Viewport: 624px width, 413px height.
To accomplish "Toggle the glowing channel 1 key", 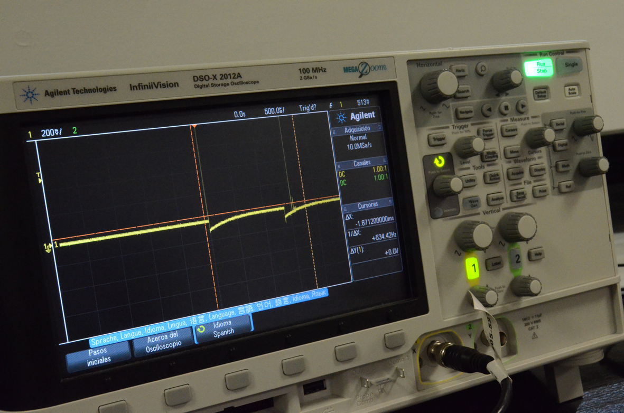I will [x=473, y=268].
